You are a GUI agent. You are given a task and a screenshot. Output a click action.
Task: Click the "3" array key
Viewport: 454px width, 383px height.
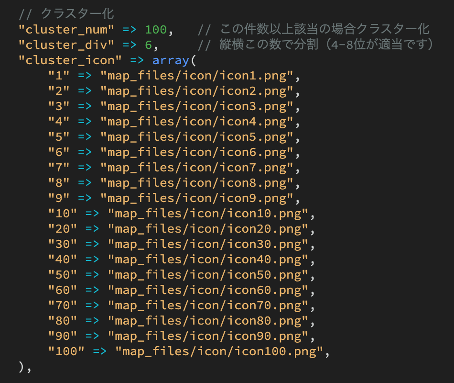(59, 106)
